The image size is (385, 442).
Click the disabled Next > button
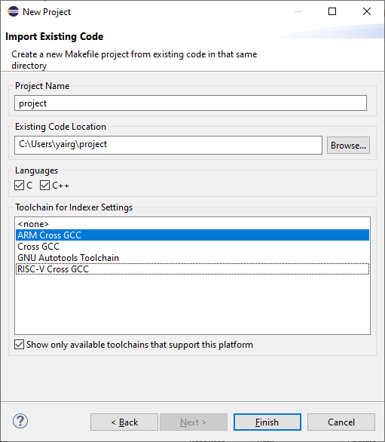tap(194, 422)
